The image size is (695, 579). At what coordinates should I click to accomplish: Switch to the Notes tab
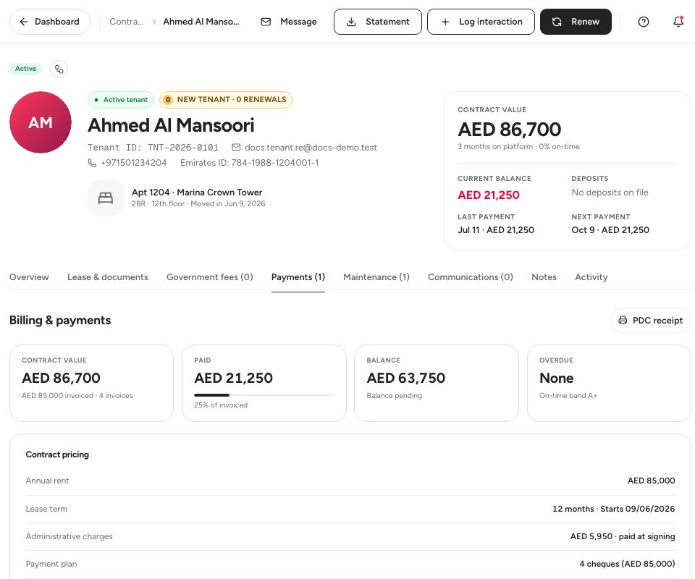544,277
